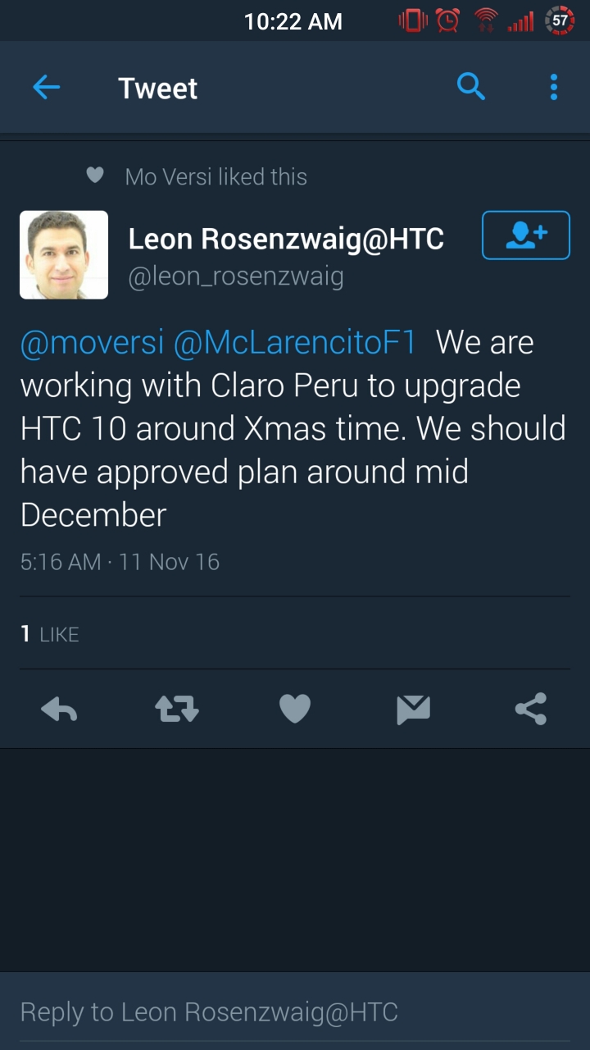Image resolution: width=590 pixels, height=1050 pixels.
Task: Tap the Wi-Fi status icon
Action: [486, 21]
